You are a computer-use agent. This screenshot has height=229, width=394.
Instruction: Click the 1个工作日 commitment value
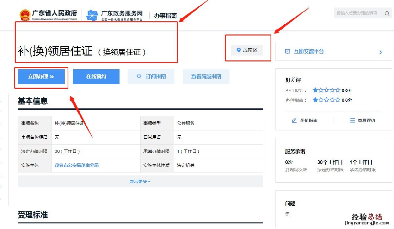click(361, 162)
